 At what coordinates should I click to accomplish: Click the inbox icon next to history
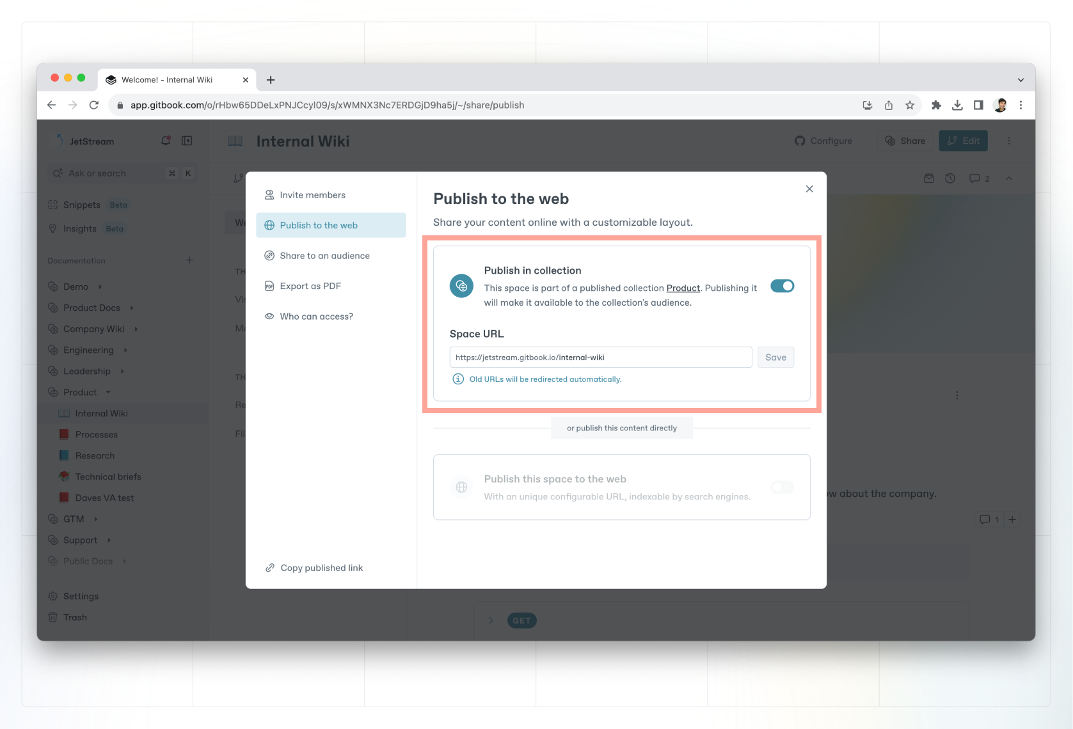929,178
